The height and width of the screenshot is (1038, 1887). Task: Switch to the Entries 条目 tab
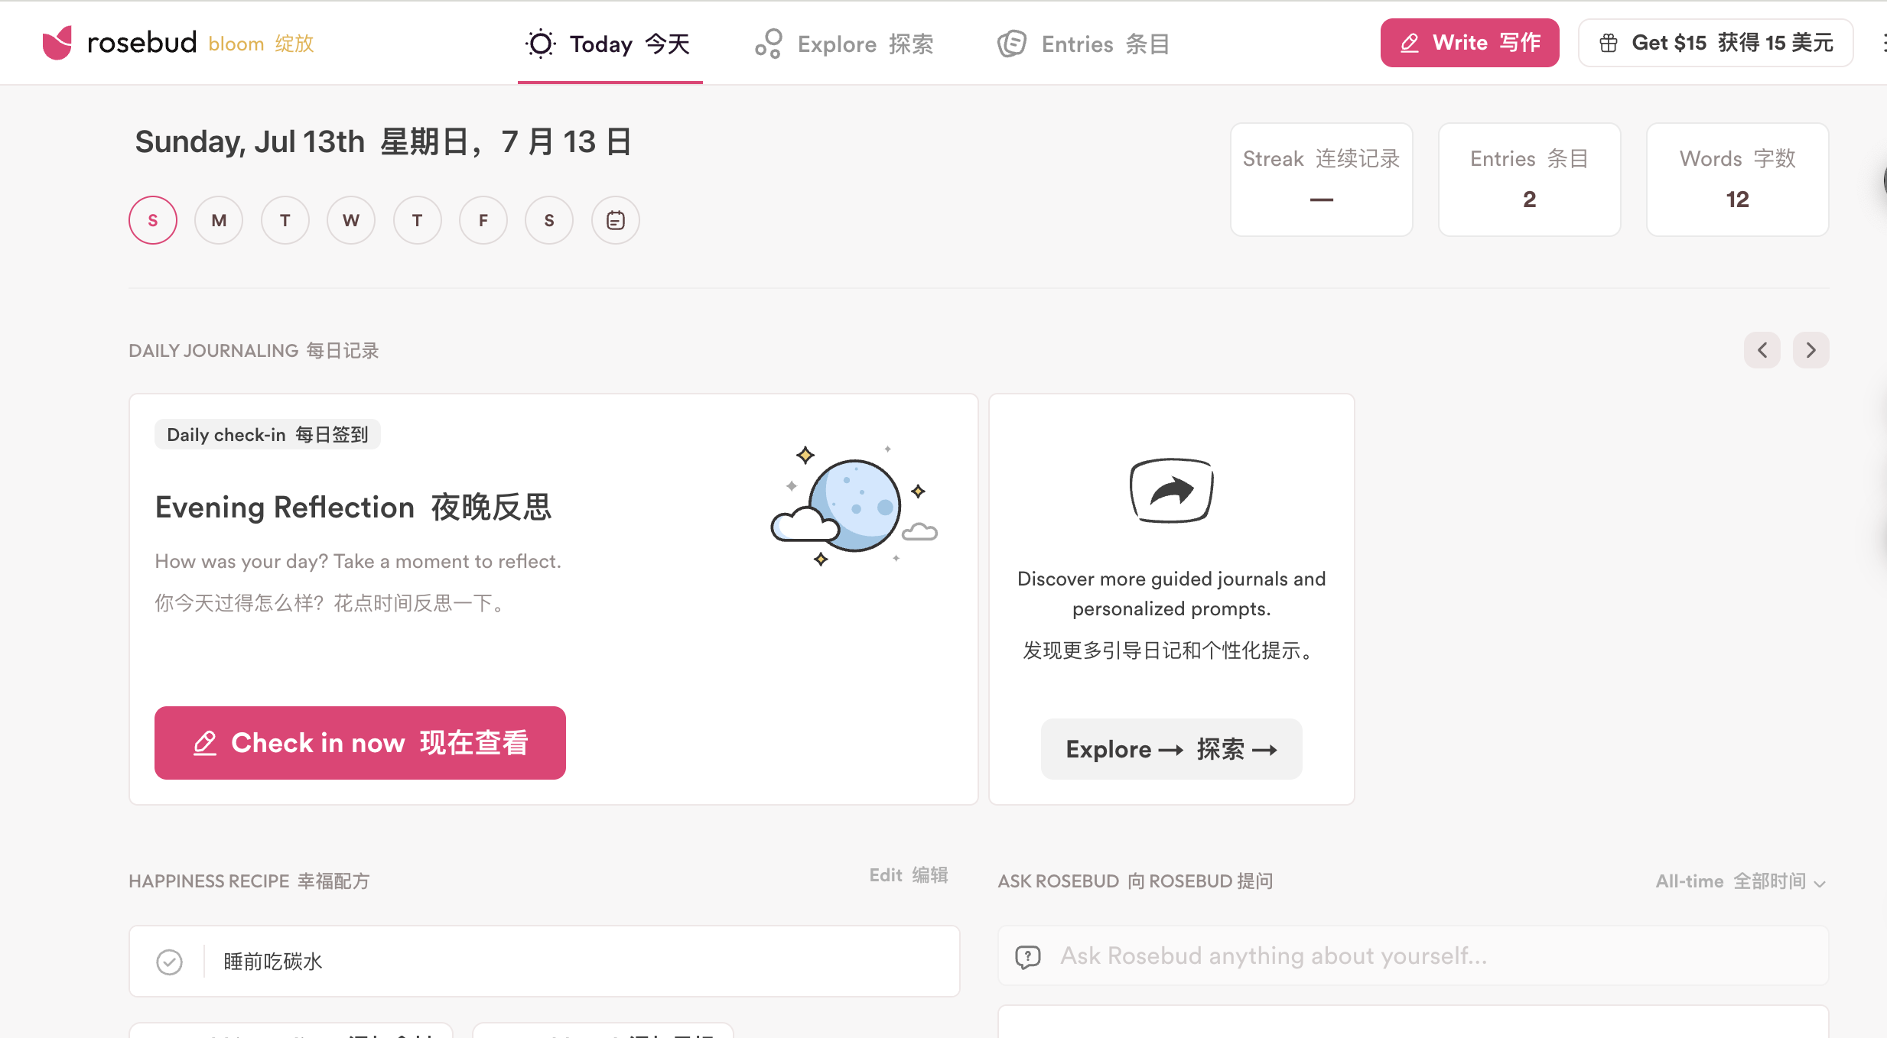[x=1082, y=44]
